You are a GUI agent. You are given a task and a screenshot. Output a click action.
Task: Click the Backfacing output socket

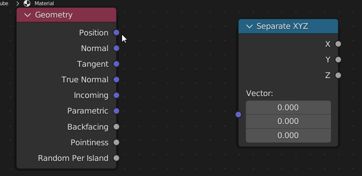click(116, 127)
